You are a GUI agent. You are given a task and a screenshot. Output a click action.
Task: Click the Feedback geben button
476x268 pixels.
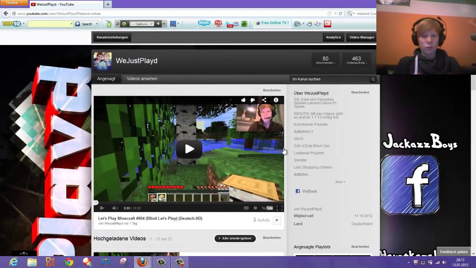click(x=454, y=252)
